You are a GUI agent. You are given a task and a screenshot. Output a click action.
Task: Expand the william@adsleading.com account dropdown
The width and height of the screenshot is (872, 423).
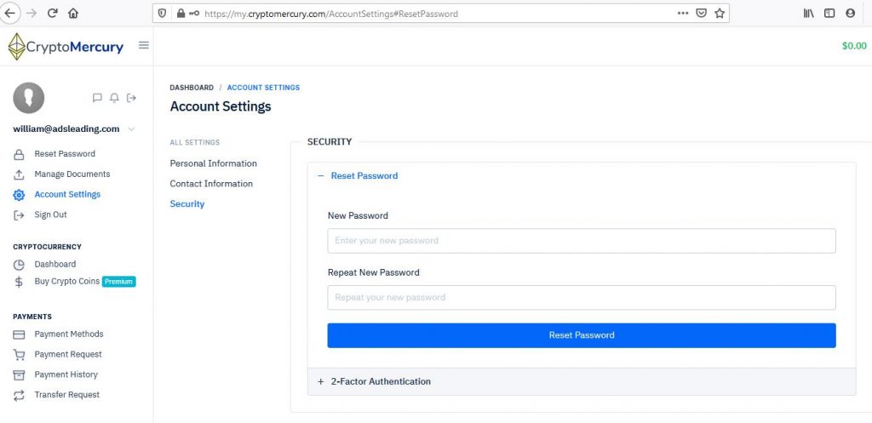pos(131,129)
